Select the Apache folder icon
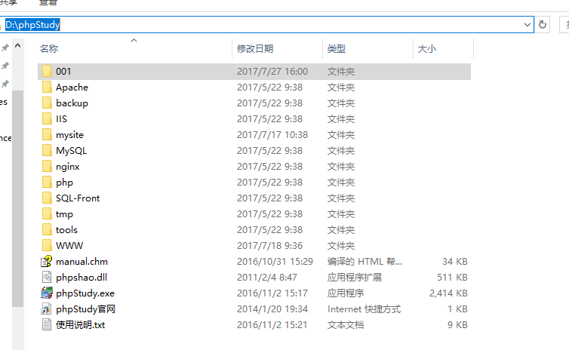Viewport: 569px width, 350px height. point(47,87)
